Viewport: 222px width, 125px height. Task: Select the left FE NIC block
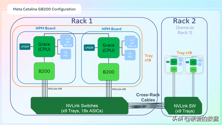(66, 54)
